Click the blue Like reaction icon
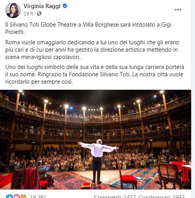This screenshot has height=198, width=195. coord(10,196)
